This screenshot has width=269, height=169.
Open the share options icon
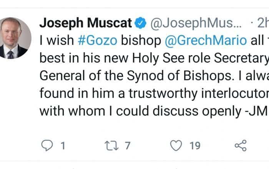click(240, 145)
